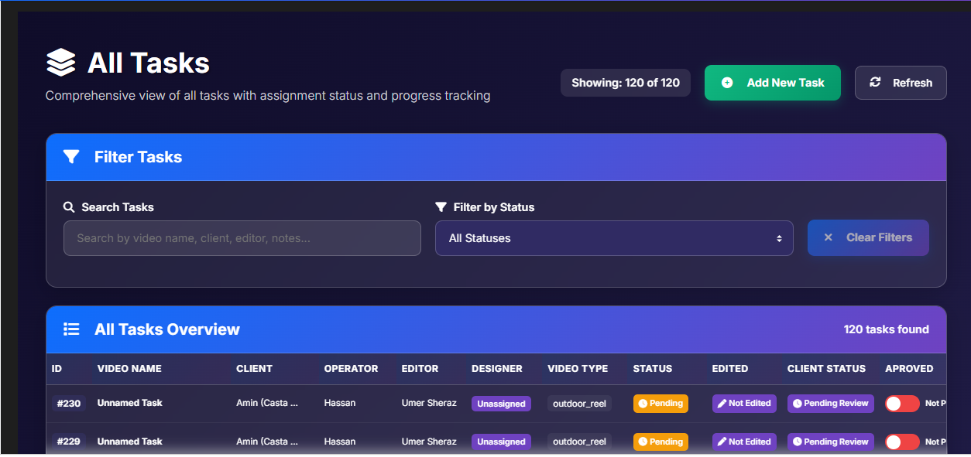Click the X icon on Clear Filters
Screen dimensions: 971x457
828,237
